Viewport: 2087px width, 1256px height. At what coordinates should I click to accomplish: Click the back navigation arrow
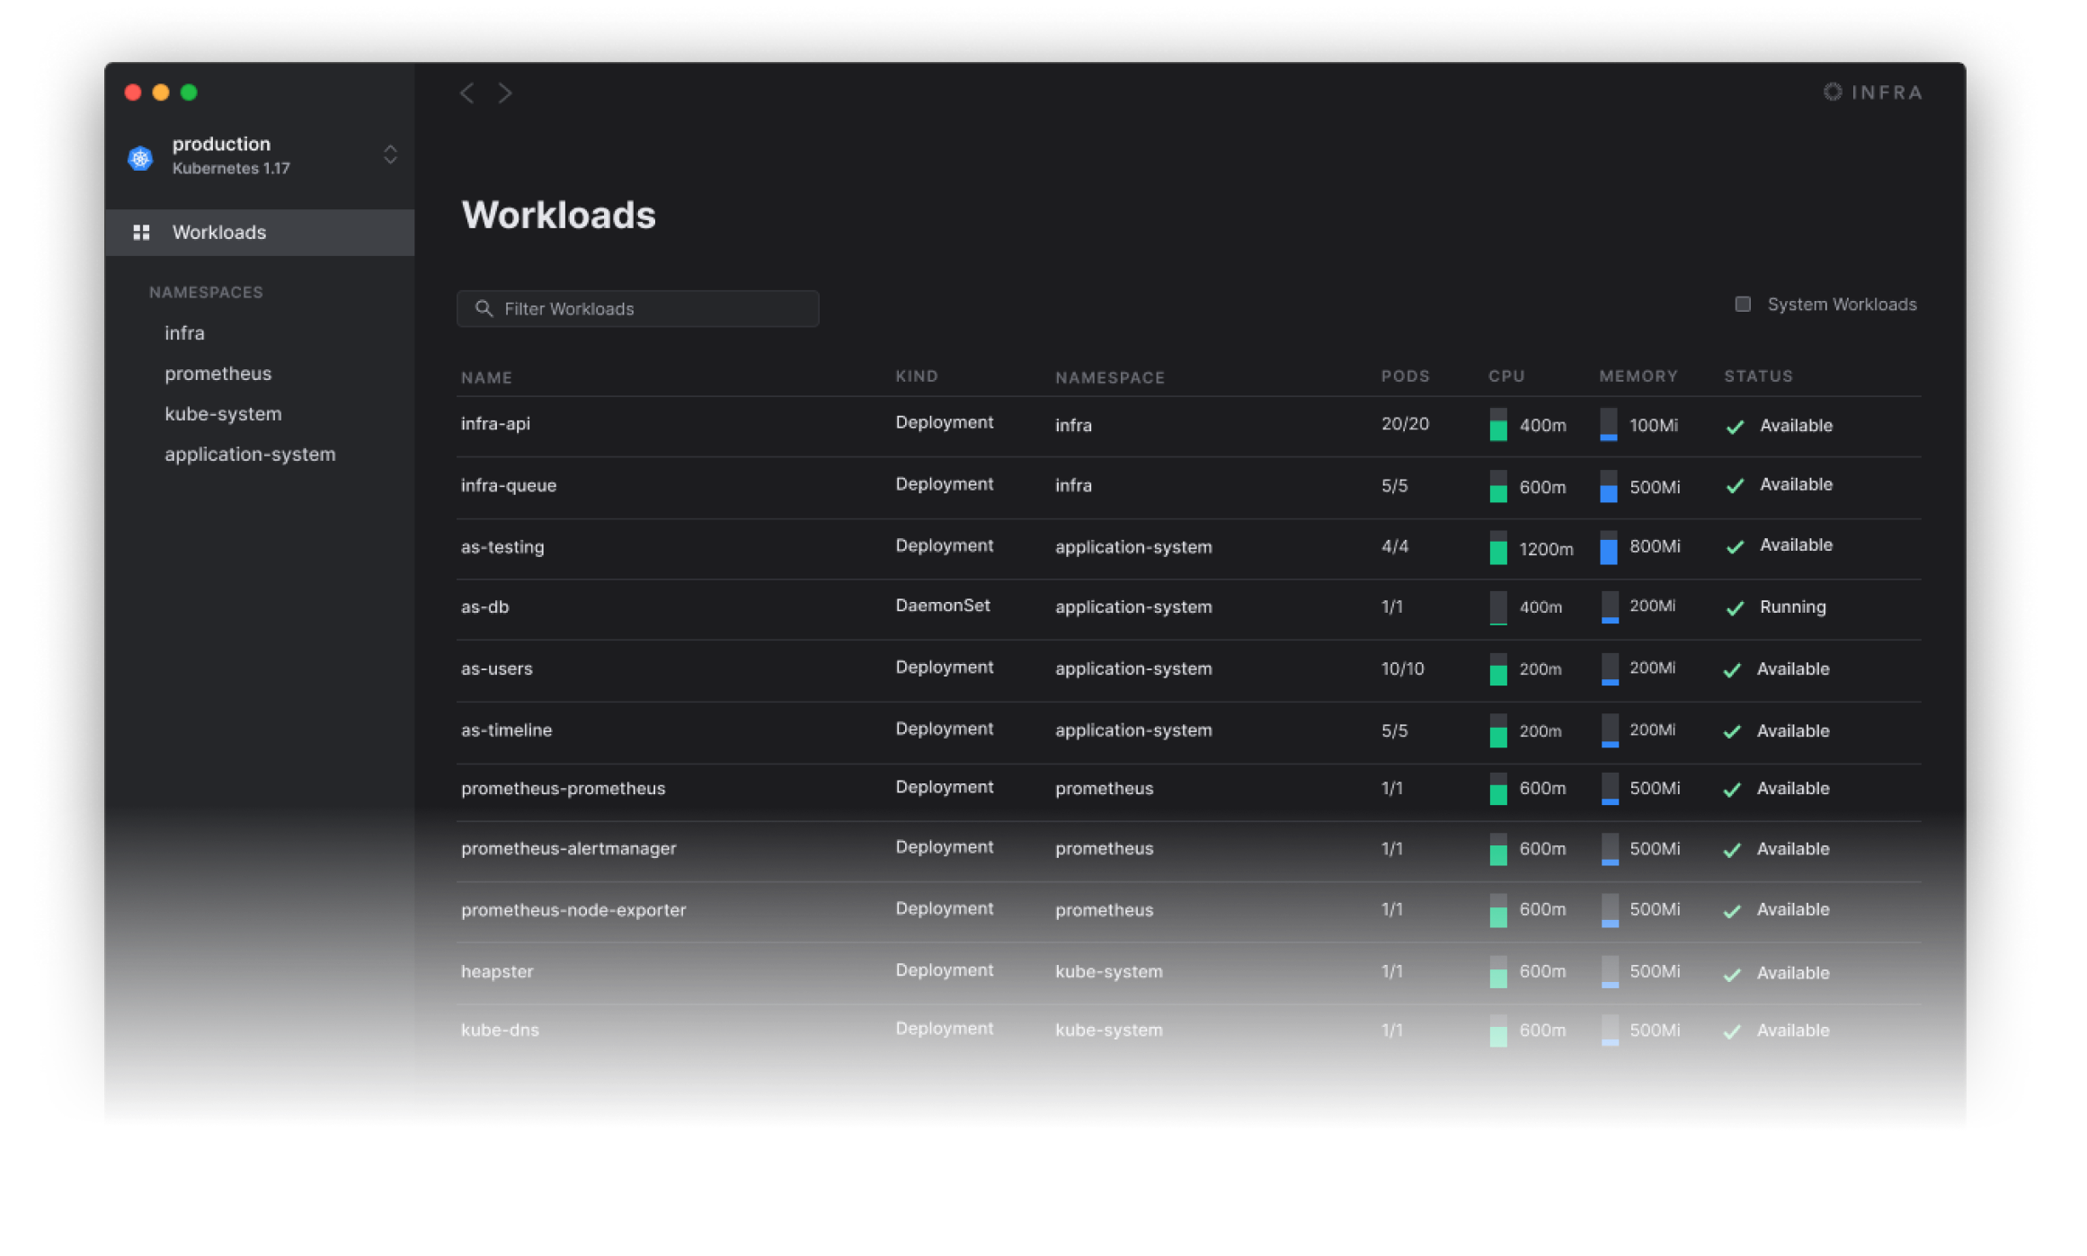click(466, 93)
